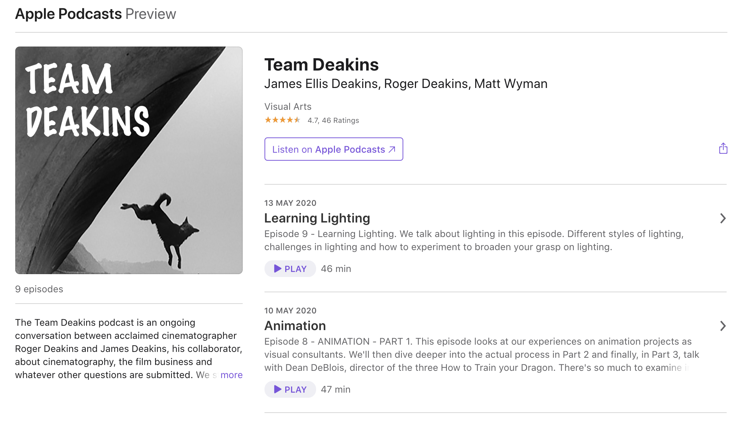Click the 9 episodes count
This screenshot has height=425, width=739.
coord(39,289)
